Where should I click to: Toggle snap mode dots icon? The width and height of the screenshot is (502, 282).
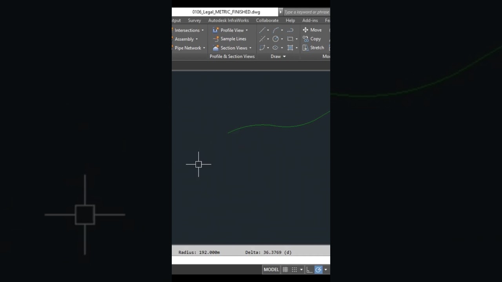point(294,269)
